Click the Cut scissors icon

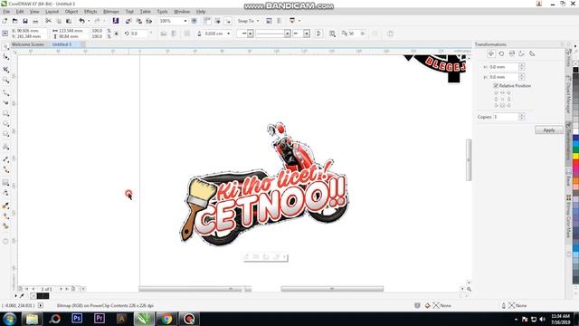[48, 21]
